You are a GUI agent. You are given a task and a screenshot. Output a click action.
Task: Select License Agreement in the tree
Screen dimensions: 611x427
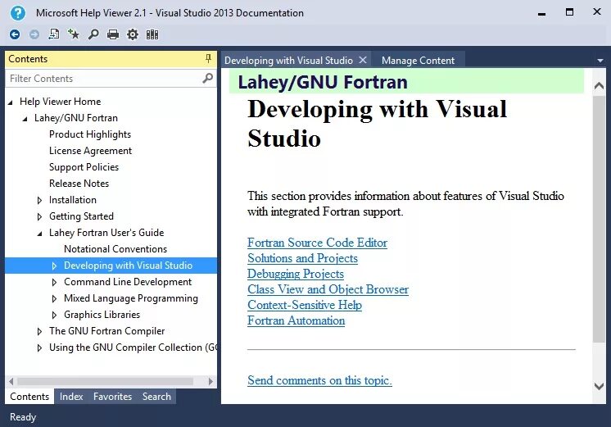[x=90, y=151]
